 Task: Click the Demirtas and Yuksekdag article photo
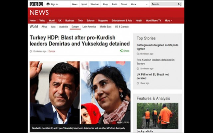pyautogui.click(x=80, y=92)
